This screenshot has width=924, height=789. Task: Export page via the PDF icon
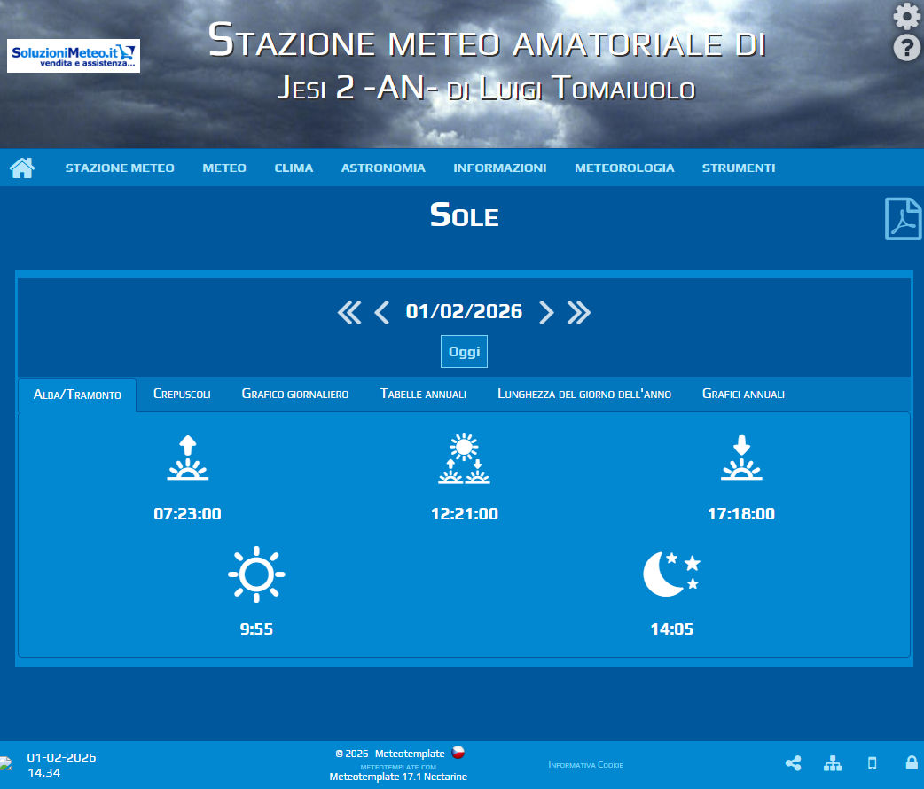(903, 218)
